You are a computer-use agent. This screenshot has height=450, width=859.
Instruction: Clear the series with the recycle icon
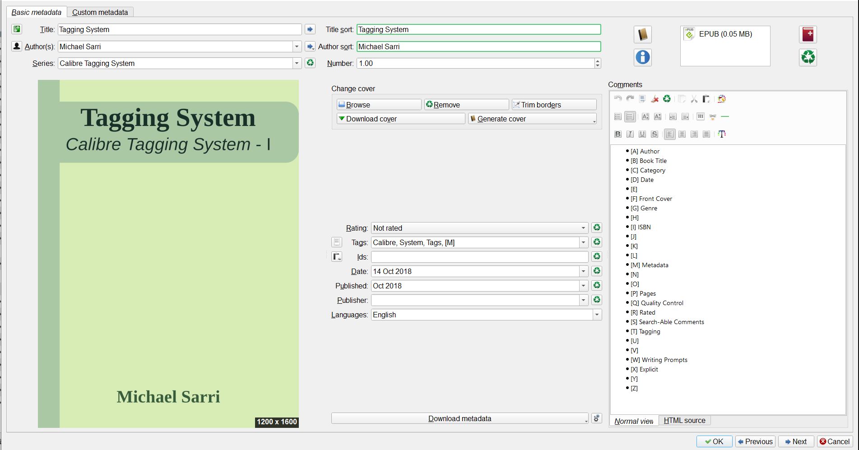tap(310, 63)
